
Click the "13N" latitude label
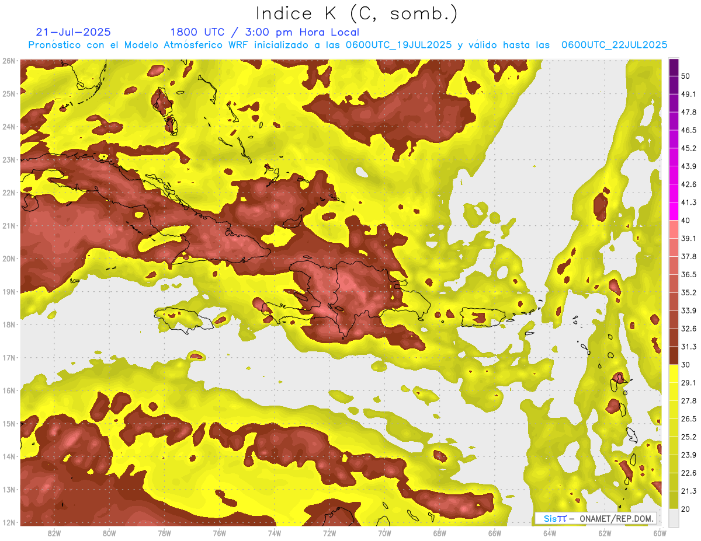(9, 489)
